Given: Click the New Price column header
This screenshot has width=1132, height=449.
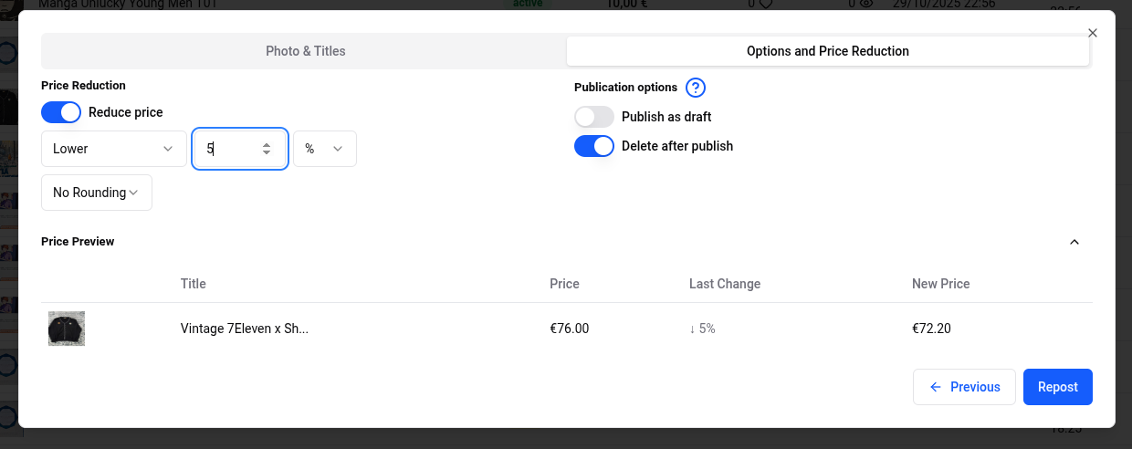Looking at the screenshot, I should [x=940, y=284].
